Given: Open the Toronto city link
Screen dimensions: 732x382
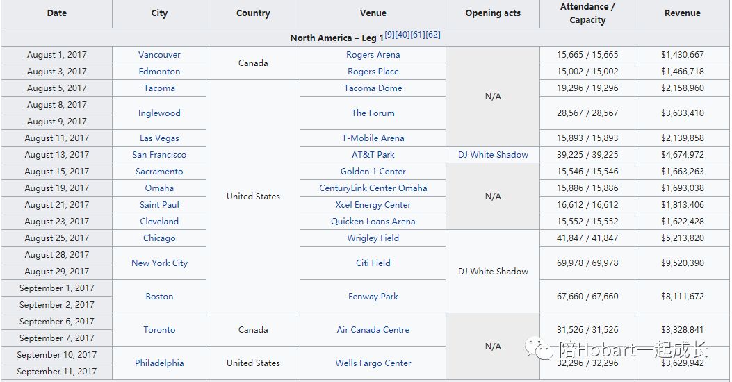Looking at the screenshot, I should pyautogui.click(x=159, y=330).
